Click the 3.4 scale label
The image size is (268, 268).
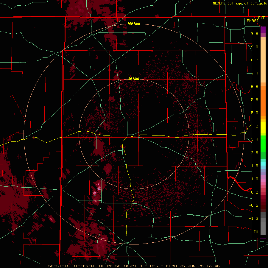(255, 139)
